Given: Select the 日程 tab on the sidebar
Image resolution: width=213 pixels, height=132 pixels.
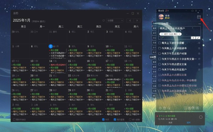Looking at the screenshot, I should pos(153,57).
